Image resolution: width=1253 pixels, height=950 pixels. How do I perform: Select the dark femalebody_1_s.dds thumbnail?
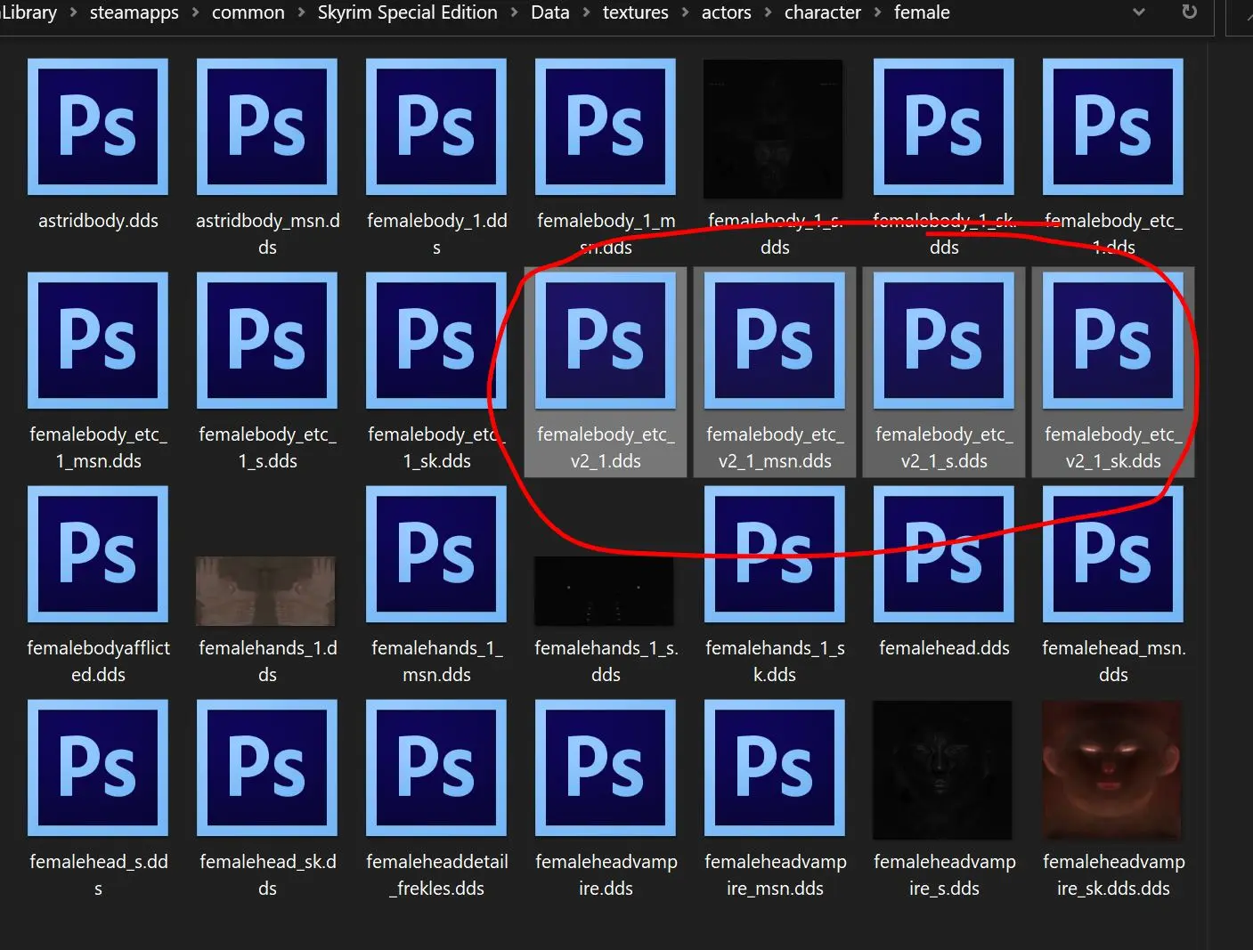tap(773, 129)
